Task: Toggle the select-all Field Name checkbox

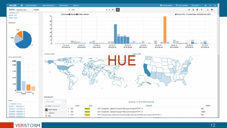Action: click(x=46, y=110)
